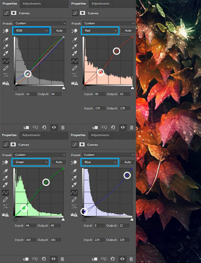The height and width of the screenshot is (263, 201).
Task: Click the Input field showing 229
Action: (100, 240)
